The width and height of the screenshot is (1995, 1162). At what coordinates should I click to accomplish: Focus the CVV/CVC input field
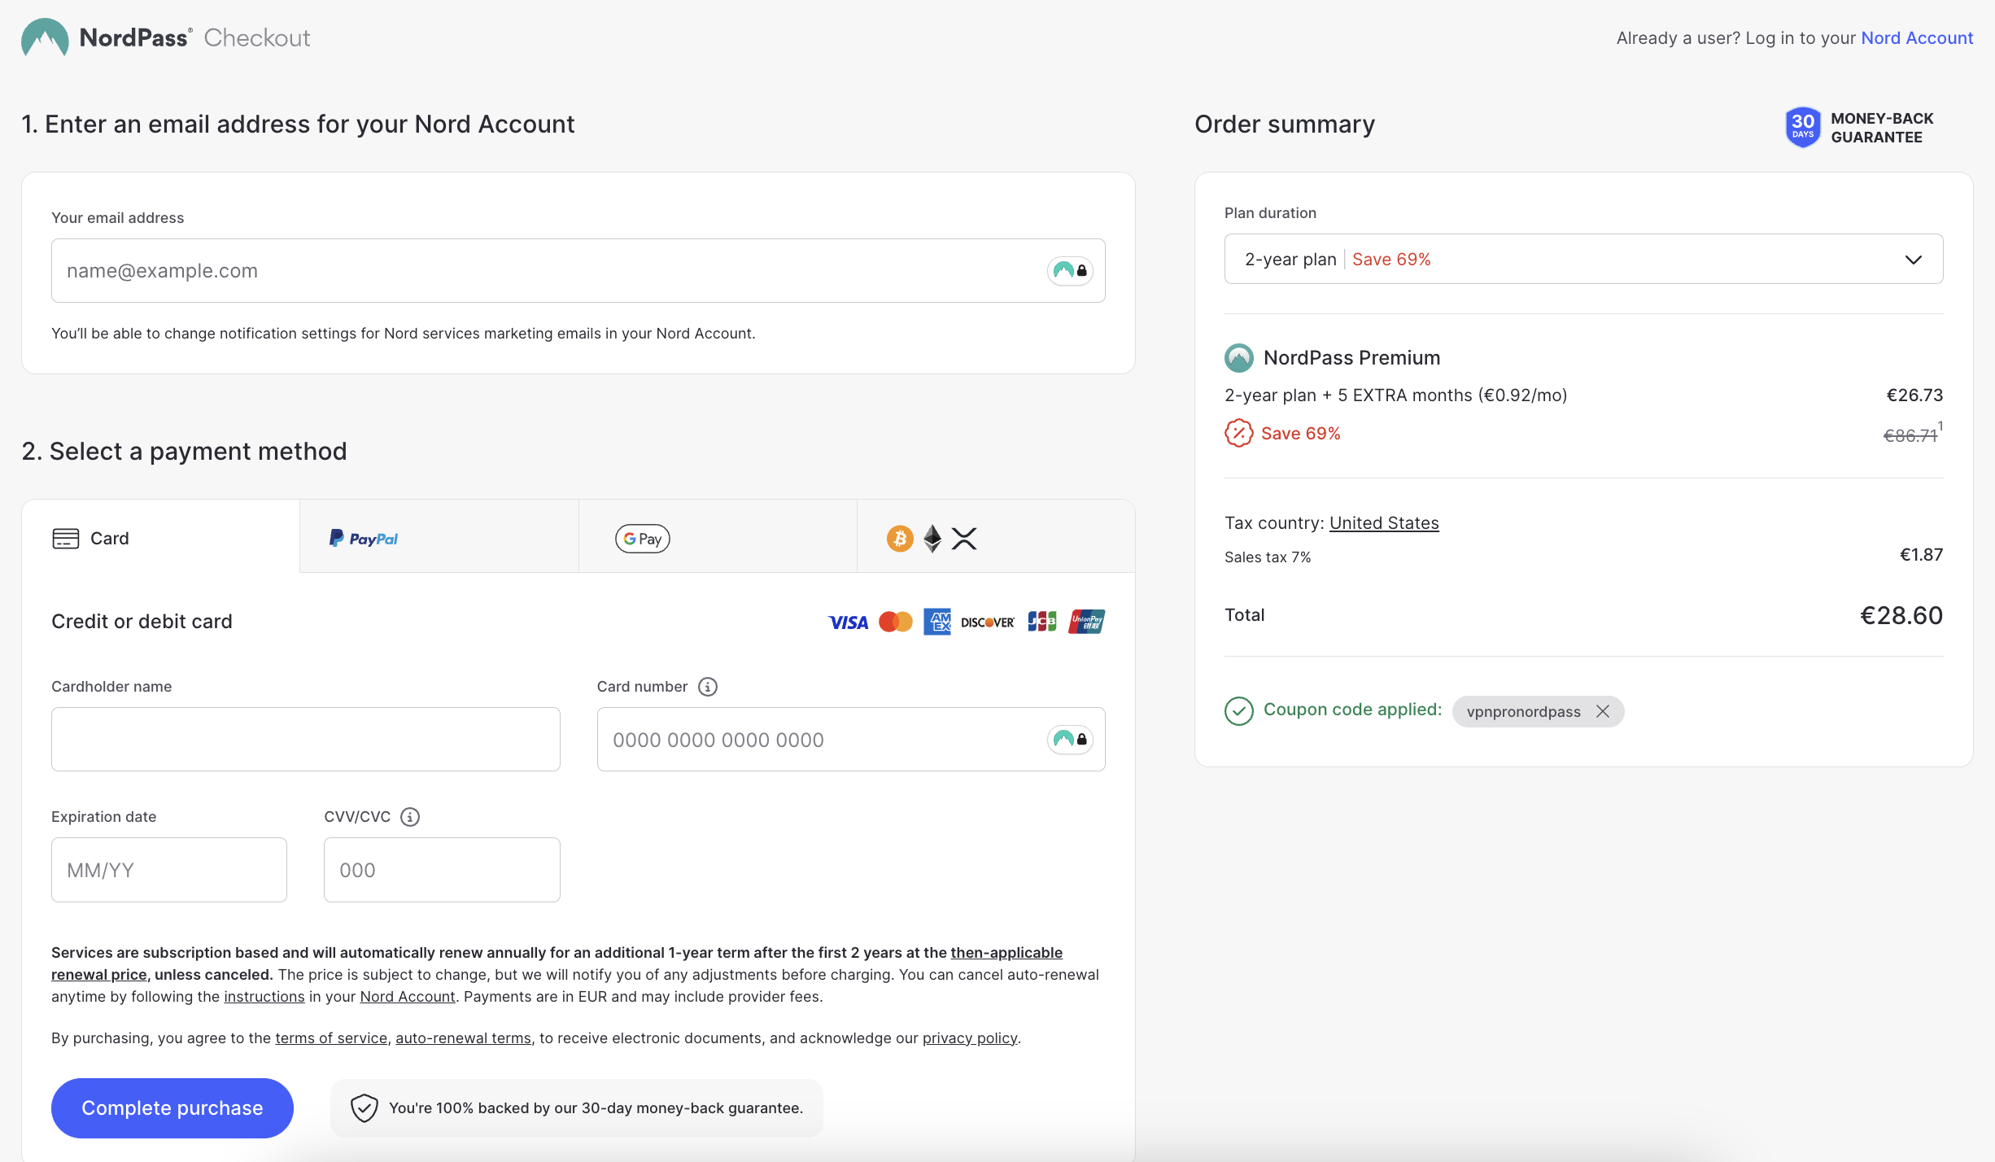coord(442,870)
